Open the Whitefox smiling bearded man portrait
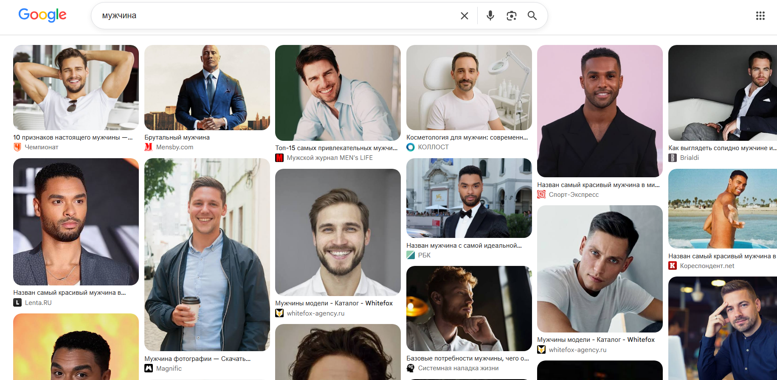This screenshot has height=380, width=777. 338,232
